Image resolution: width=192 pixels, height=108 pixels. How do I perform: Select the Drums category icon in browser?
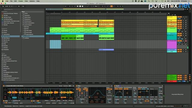pos(2,32)
